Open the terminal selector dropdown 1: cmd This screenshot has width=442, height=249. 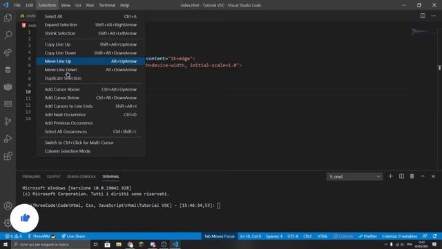[x=354, y=177]
